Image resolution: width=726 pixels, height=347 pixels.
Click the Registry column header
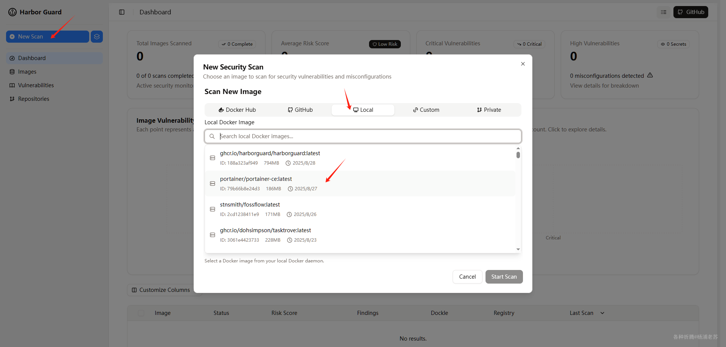tap(504, 313)
